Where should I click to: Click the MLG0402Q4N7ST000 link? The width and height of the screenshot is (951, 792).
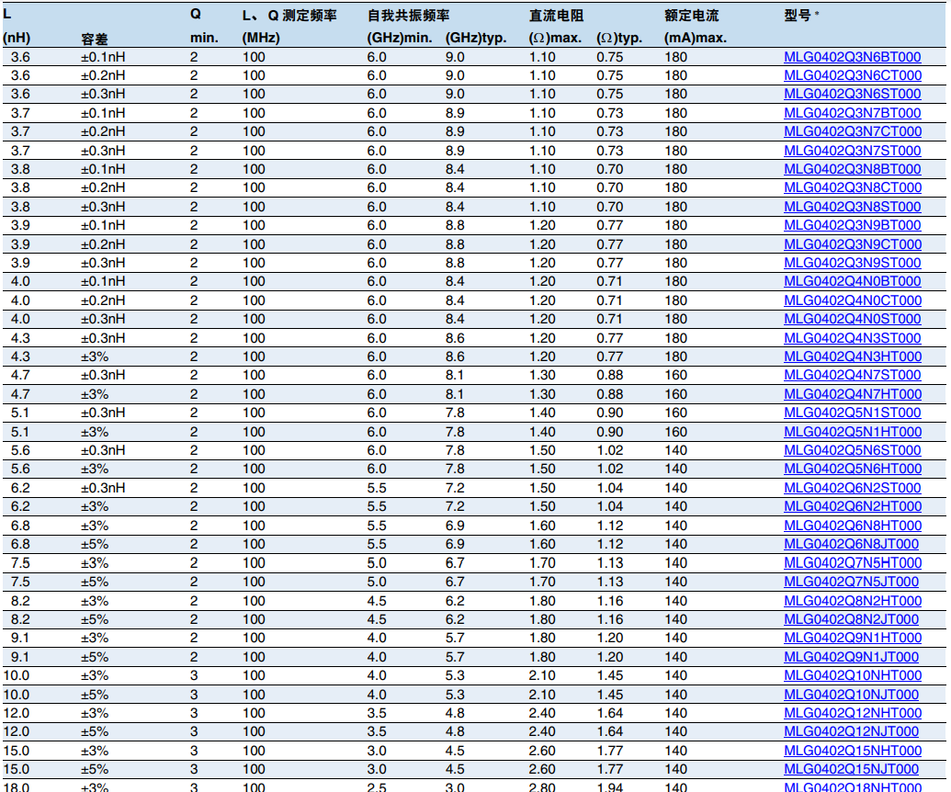tap(852, 375)
